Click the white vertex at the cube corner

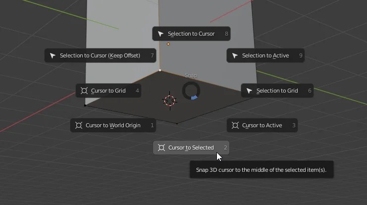160,70
